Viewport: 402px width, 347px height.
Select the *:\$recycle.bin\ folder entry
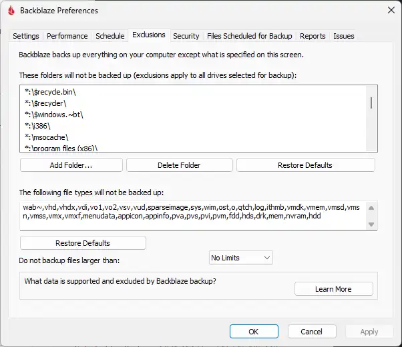pos(51,90)
